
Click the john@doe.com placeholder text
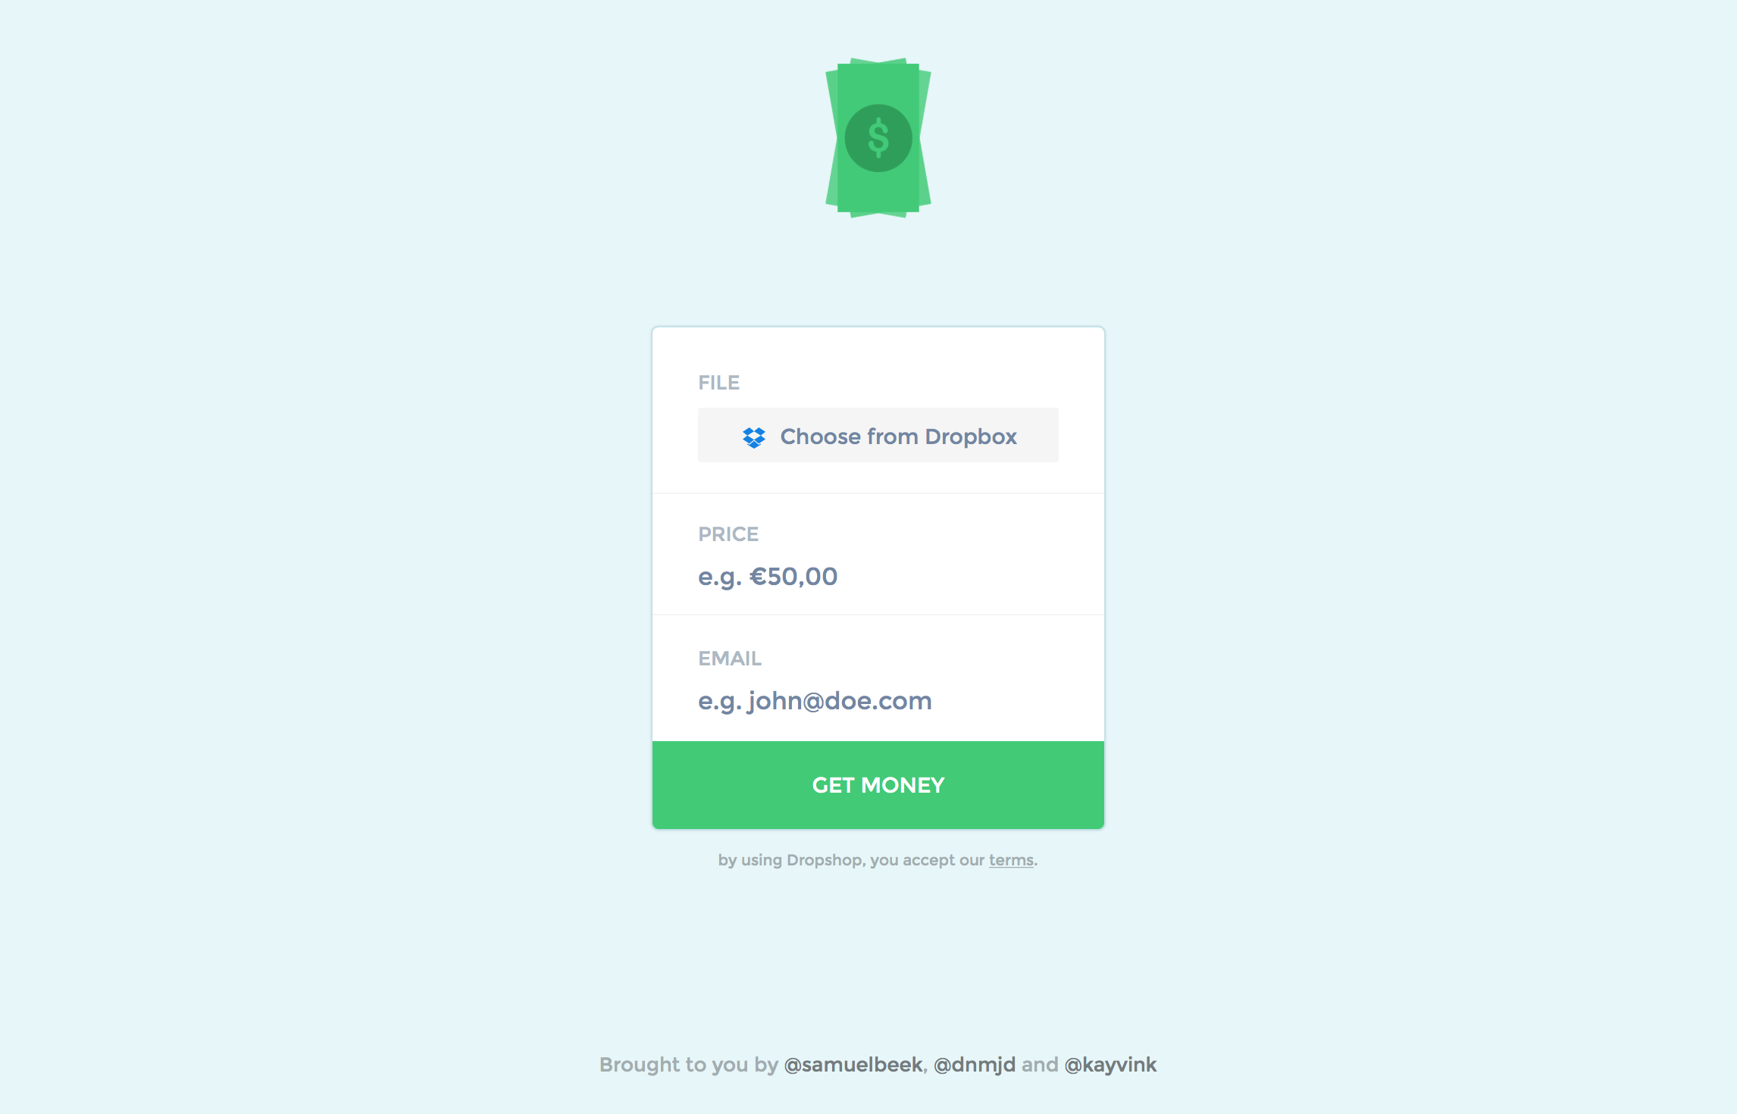[840, 701]
